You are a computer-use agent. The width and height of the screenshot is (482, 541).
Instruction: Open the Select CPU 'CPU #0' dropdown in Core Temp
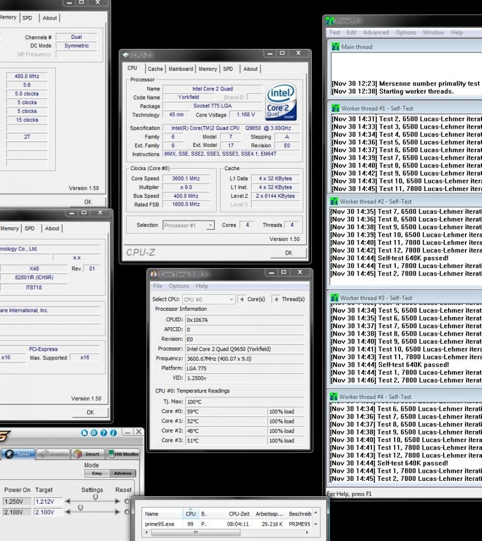click(x=209, y=299)
